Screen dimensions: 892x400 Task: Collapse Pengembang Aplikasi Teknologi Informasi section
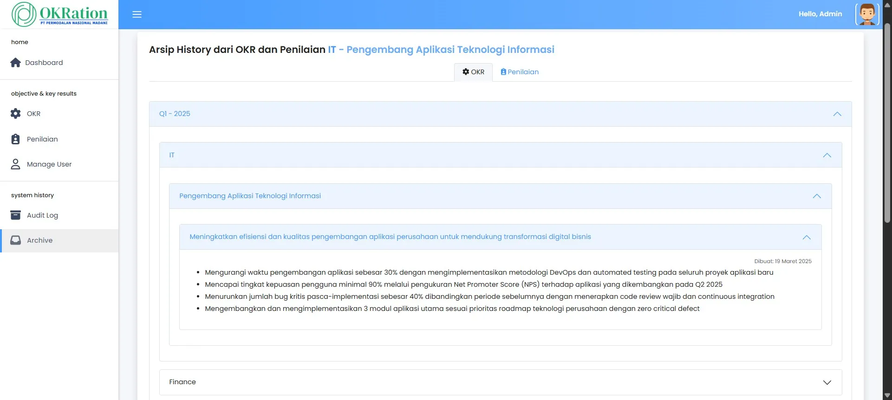pyautogui.click(x=501, y=196)
